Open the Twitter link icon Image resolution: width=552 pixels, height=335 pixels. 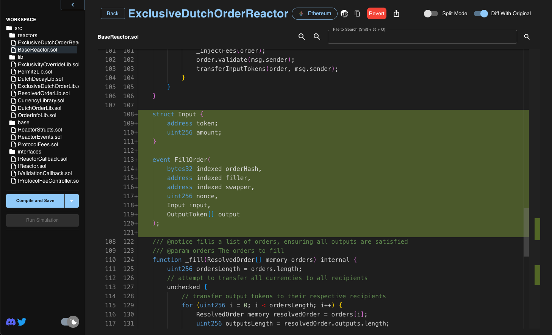(x=22, y=322)
